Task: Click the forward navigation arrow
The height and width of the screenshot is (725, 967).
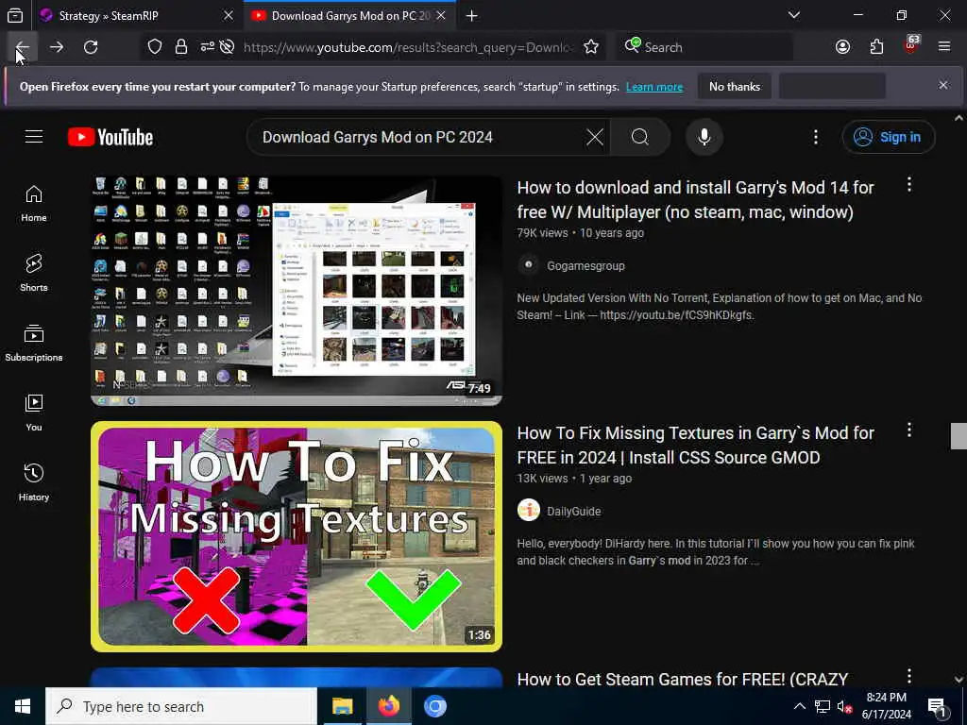Action: click(x=57, y=47)
